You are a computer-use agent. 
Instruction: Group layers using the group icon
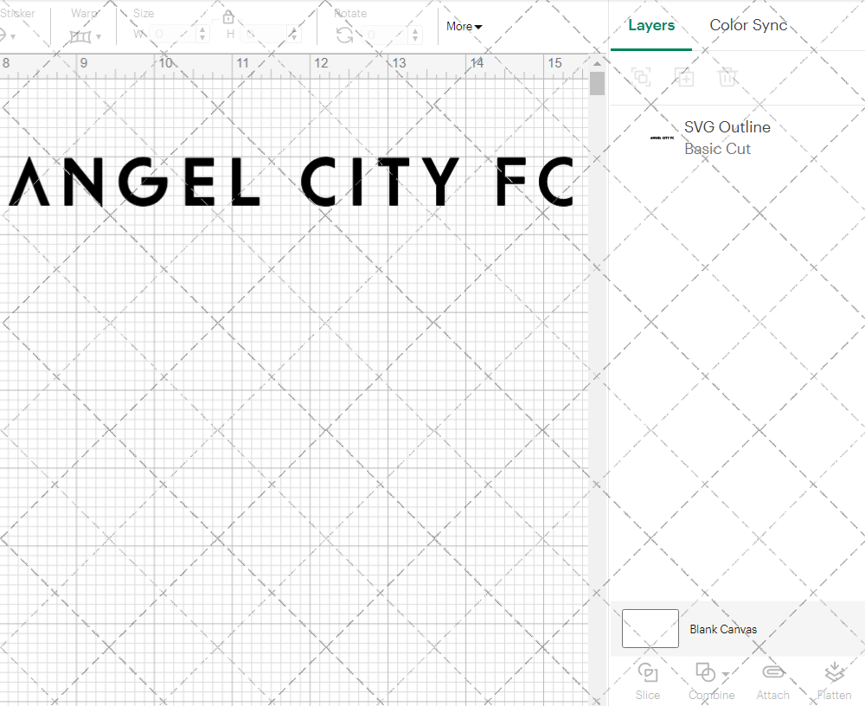click(x=641, y=77)
